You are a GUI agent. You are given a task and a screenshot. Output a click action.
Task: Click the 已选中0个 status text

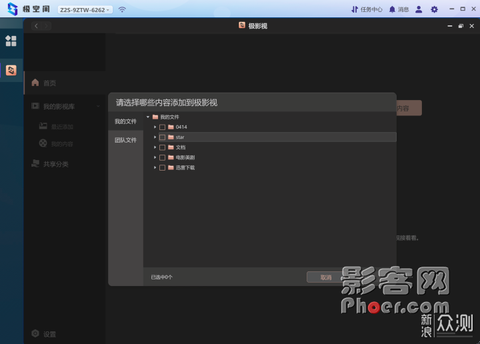[161, 277]
